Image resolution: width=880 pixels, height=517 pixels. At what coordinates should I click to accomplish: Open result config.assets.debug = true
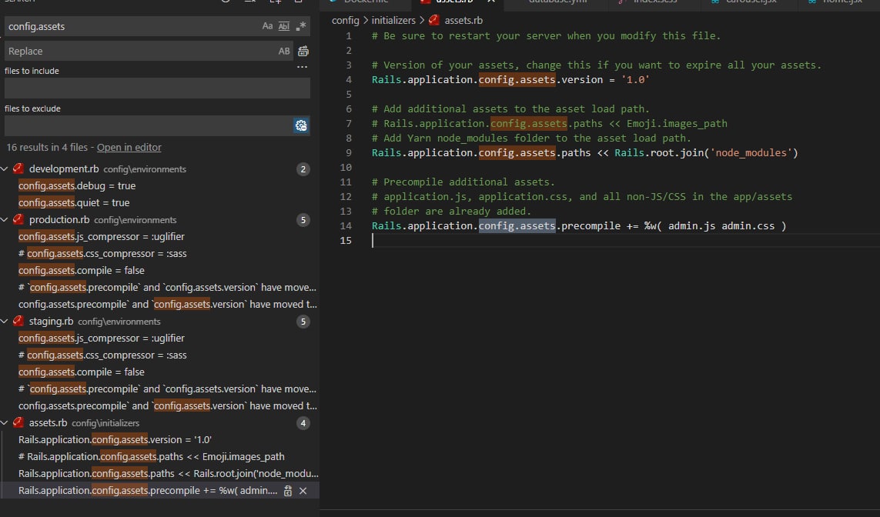(77, 185)
